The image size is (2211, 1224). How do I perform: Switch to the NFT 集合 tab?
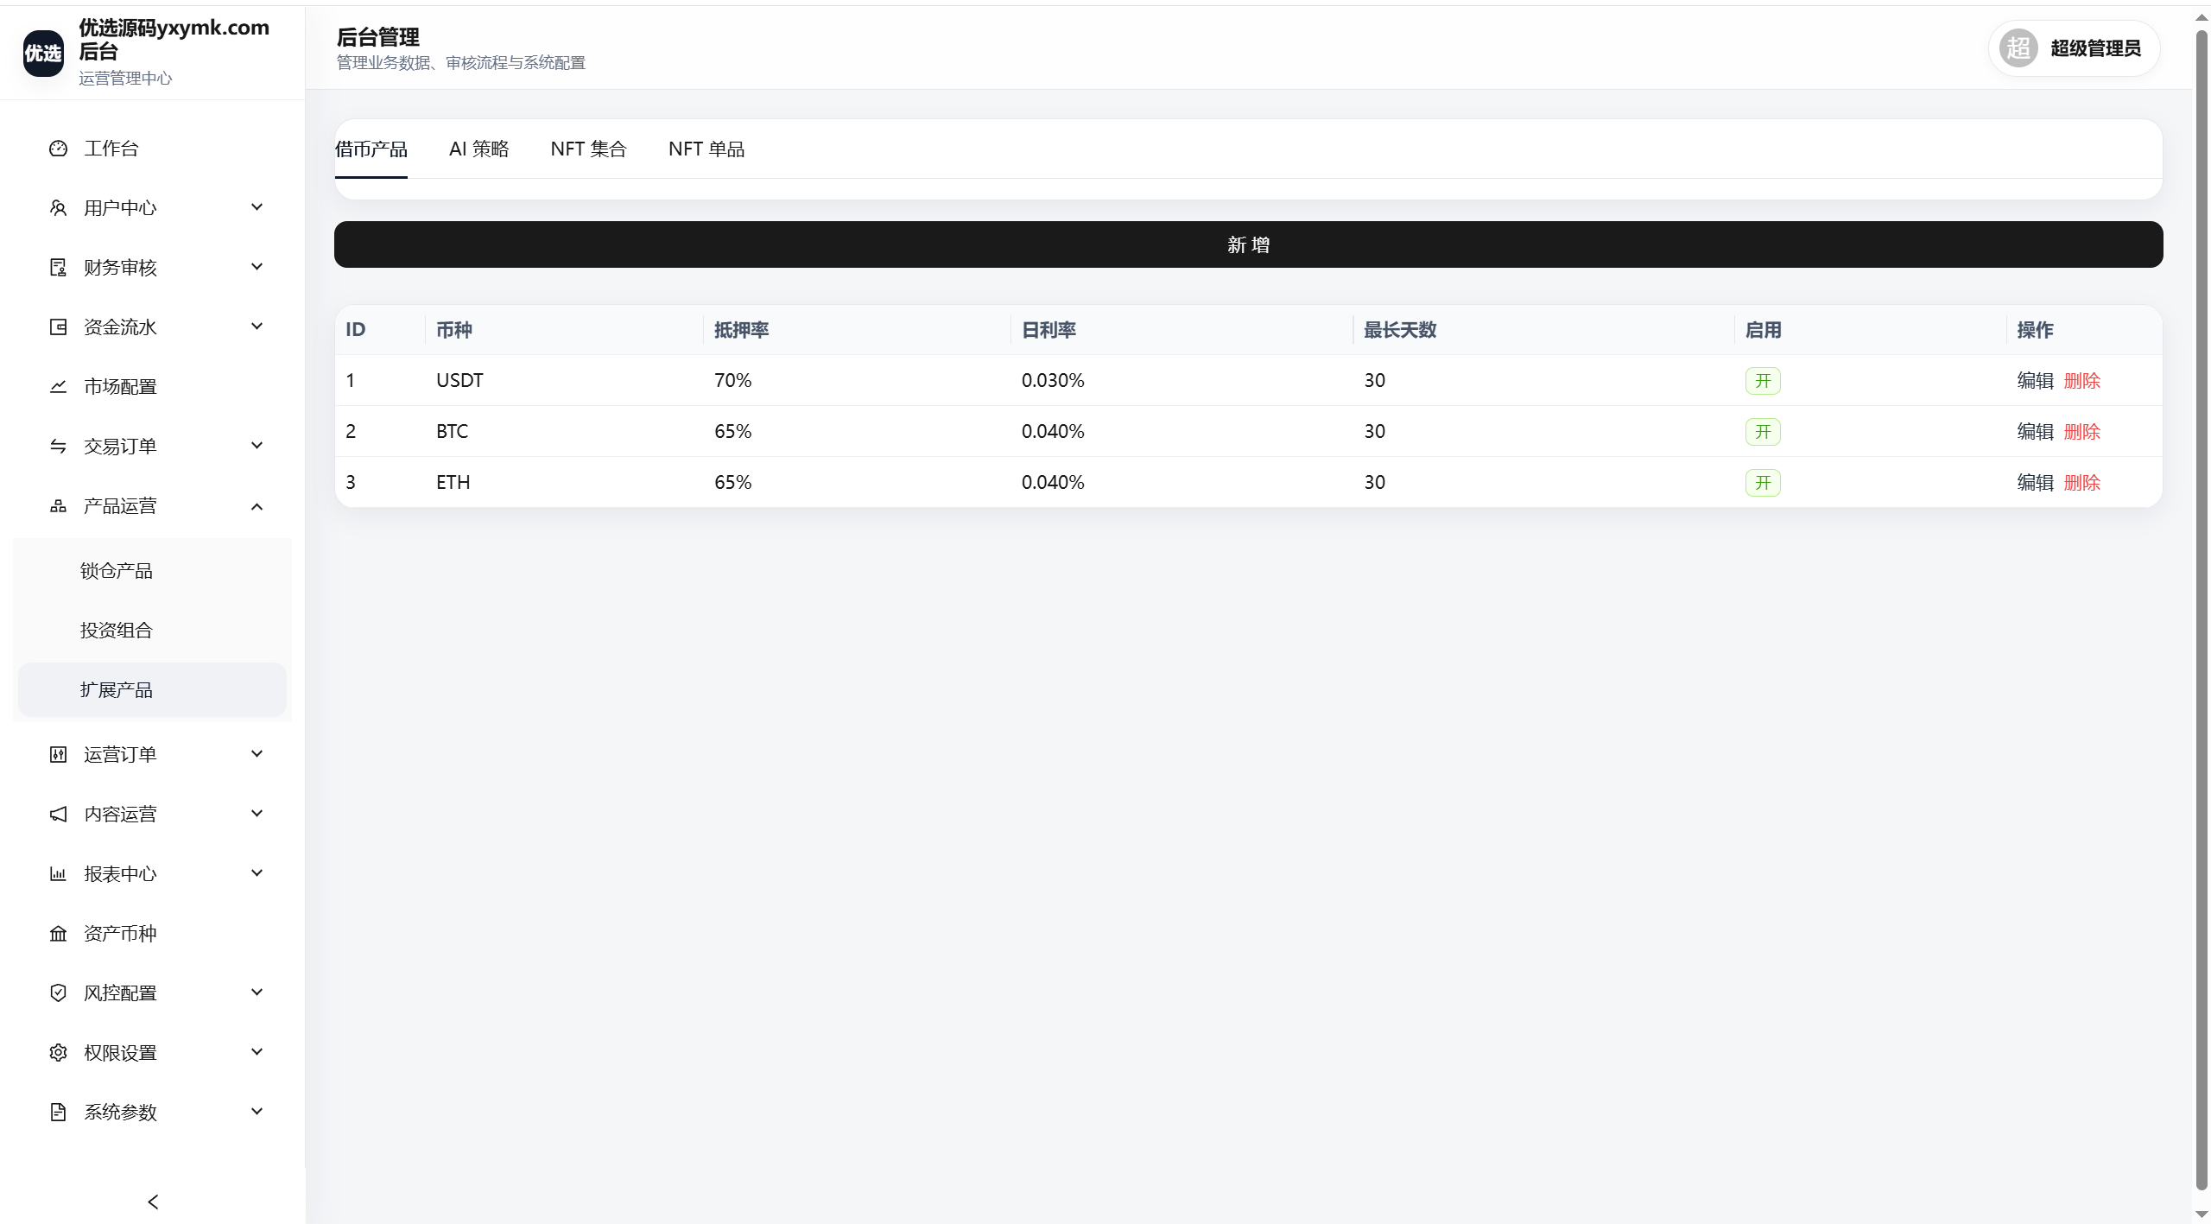(588, 149)
